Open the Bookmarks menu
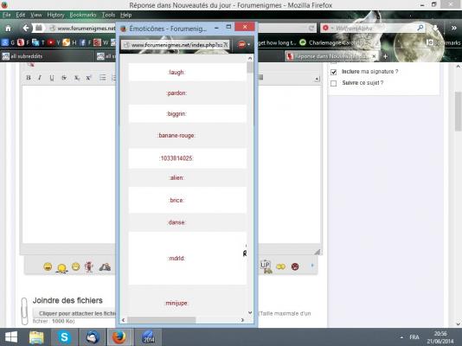The height and width of the screenshot is (346, 462). [x=83, y=15]
